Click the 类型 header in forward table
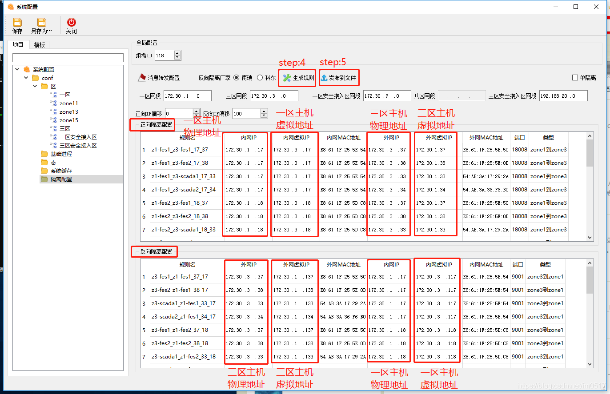This screenshot has width=610, height=394. (x=548, y=138)
